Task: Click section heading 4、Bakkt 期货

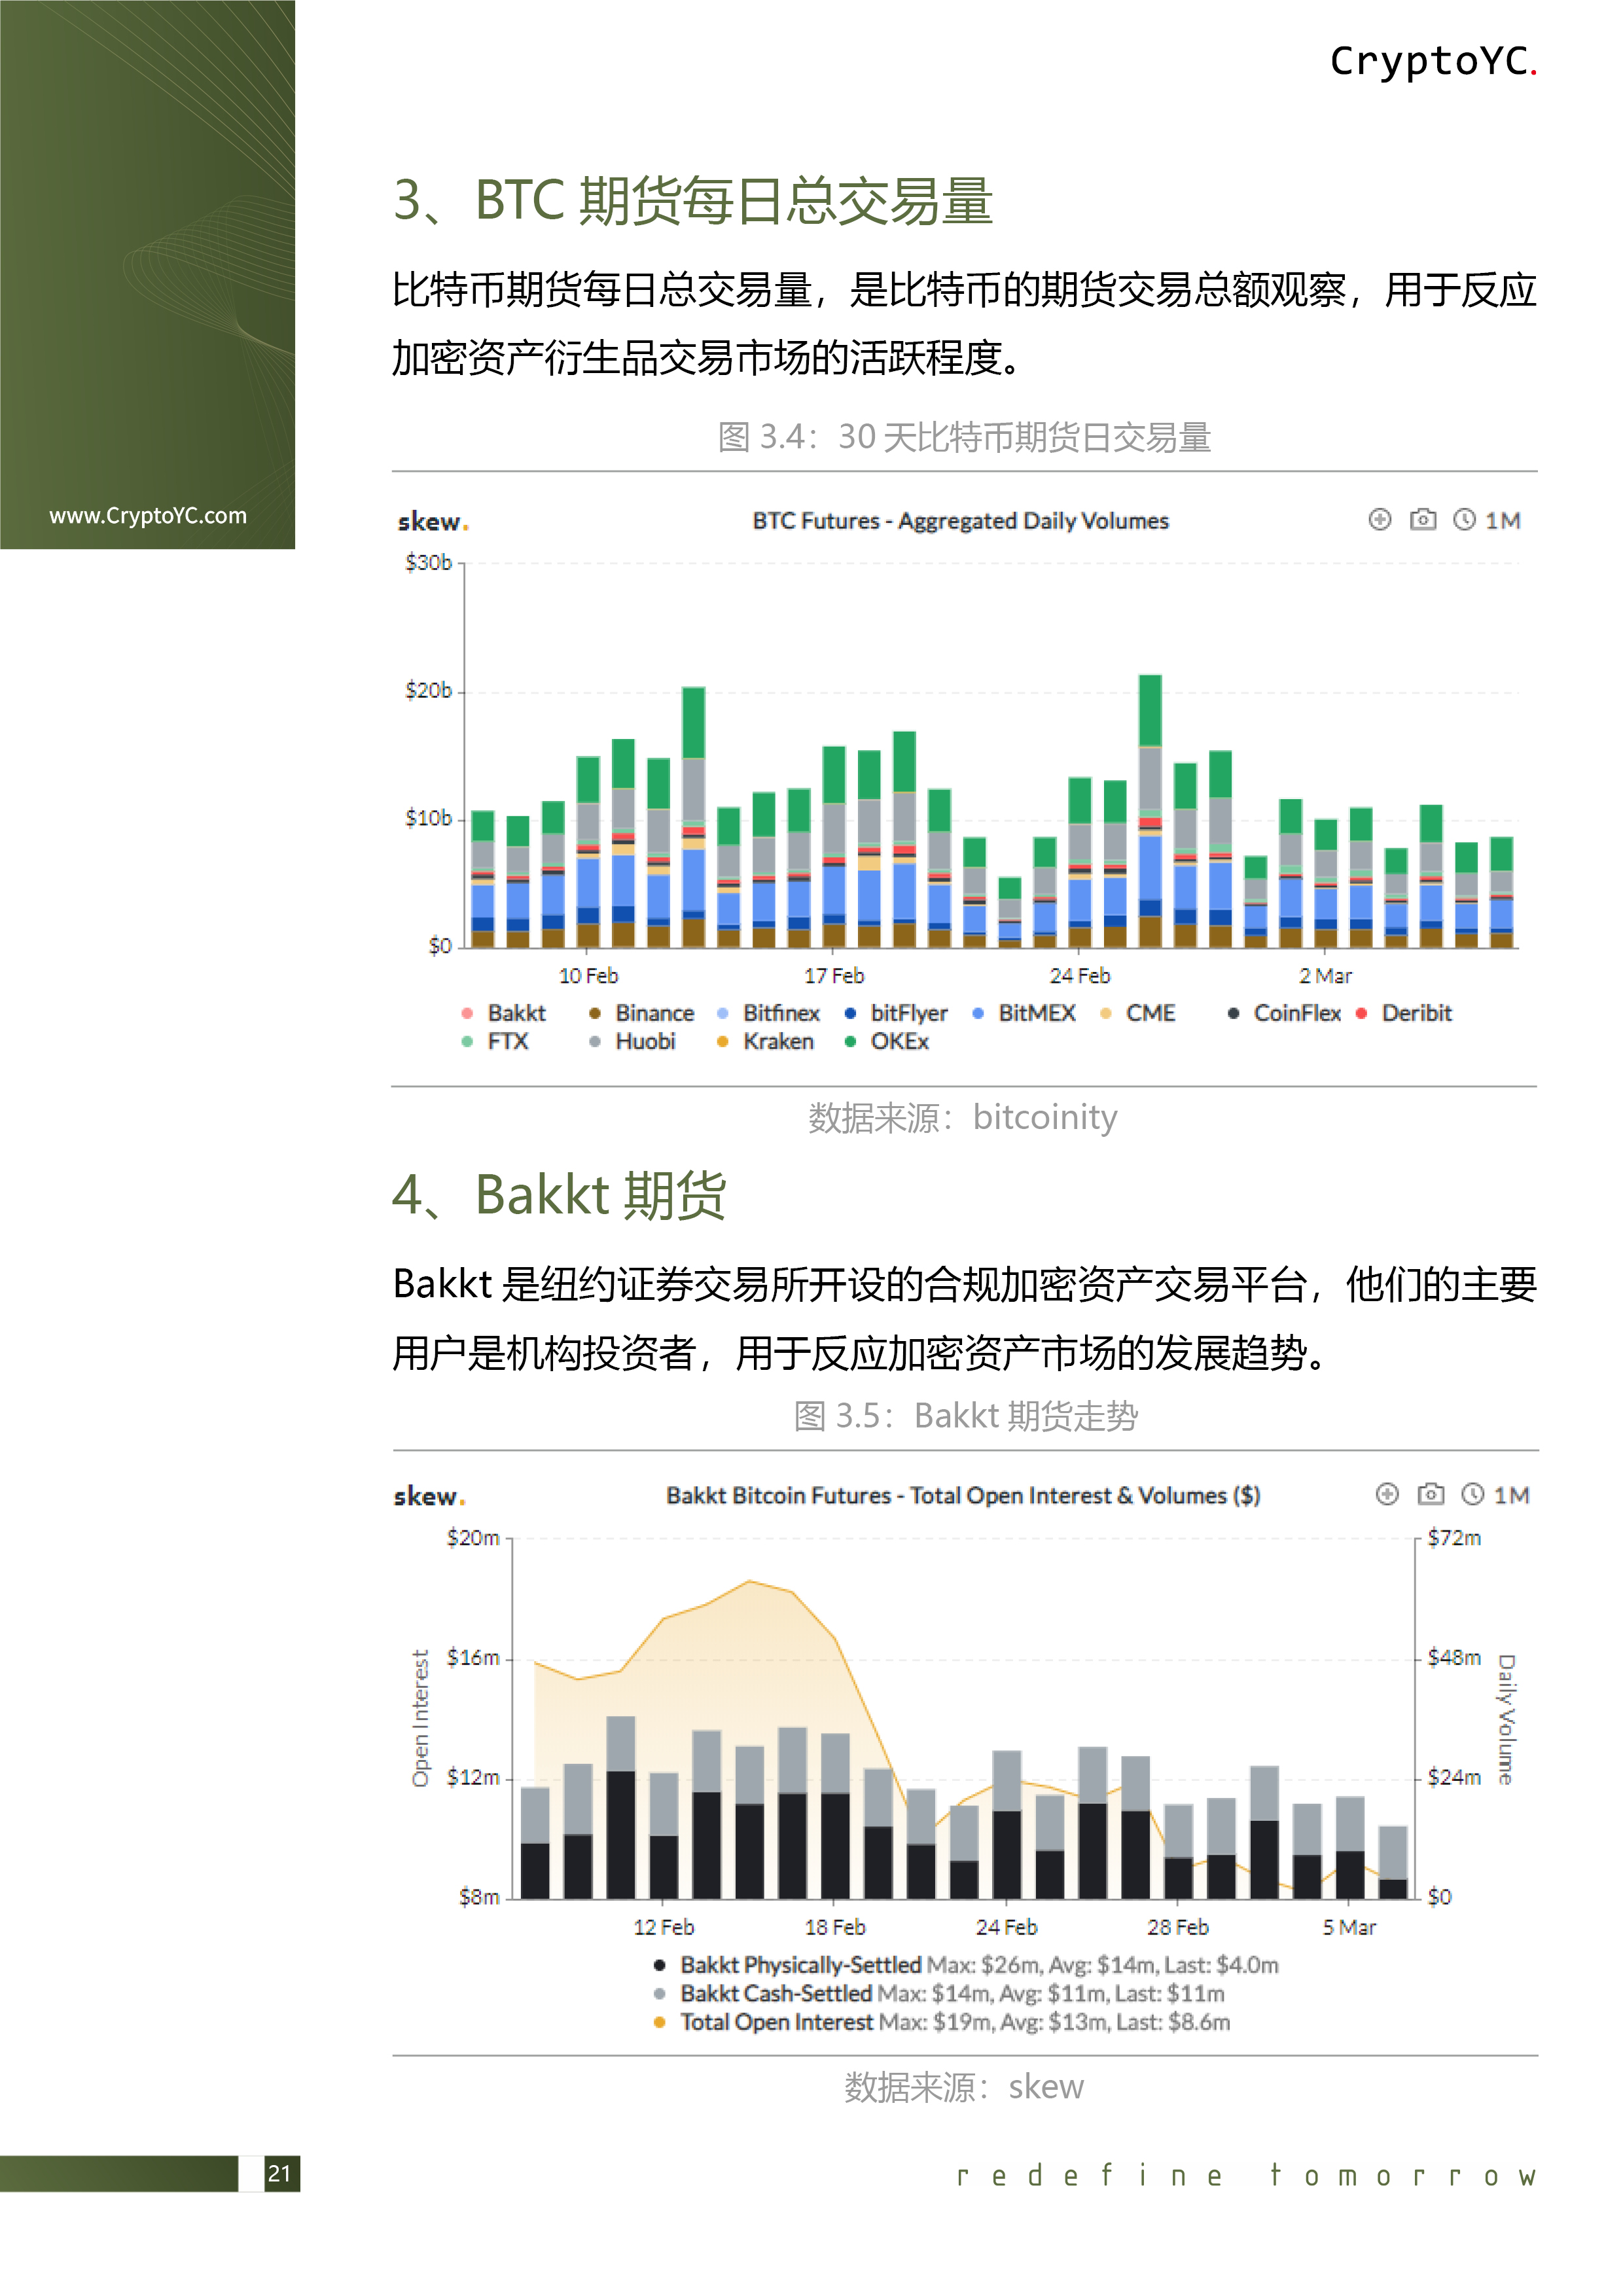Action: (559, 1195)
